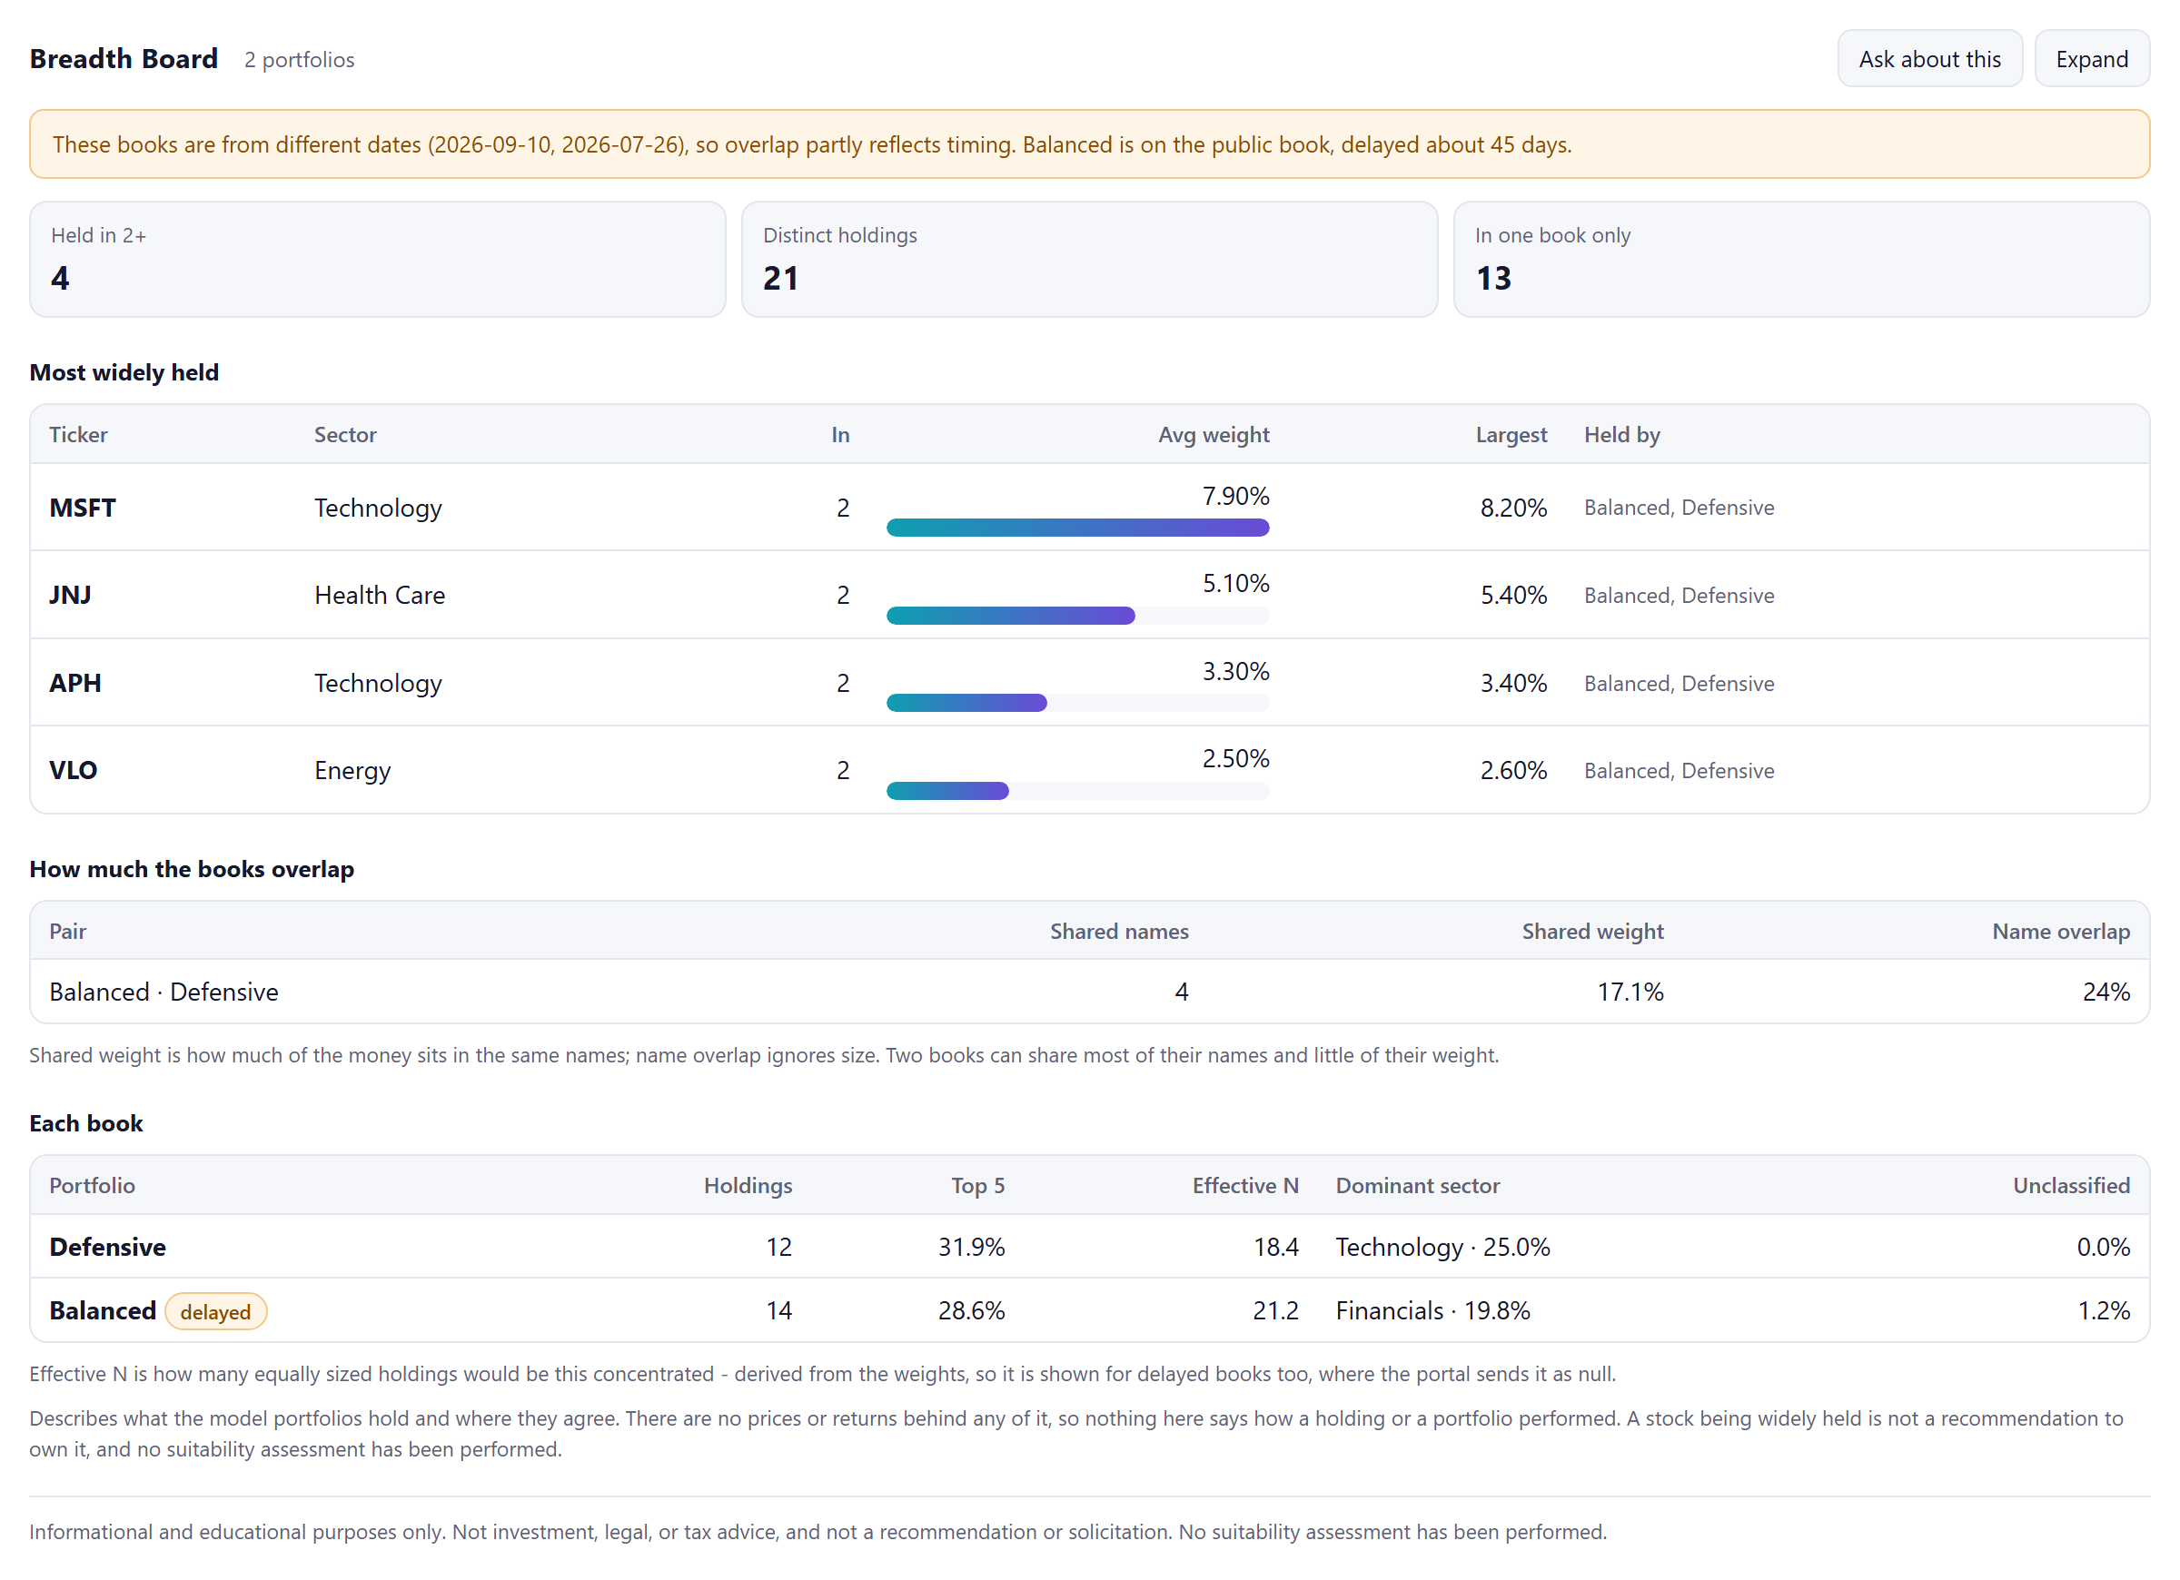Click the MSFT average weight bar
Viewport: 2180px width, 1580px height.
[x=1077, y=528]
